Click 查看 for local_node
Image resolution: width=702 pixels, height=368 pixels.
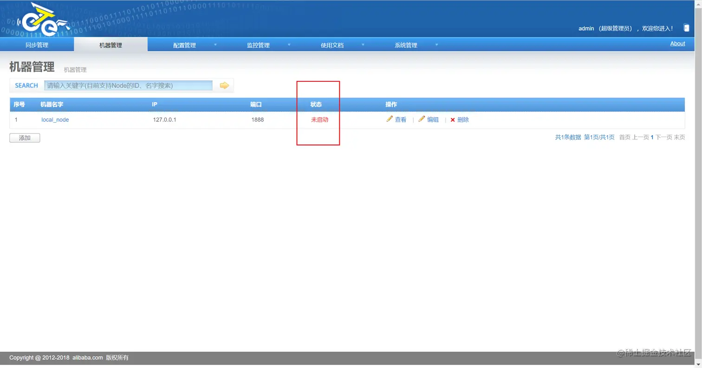[401, 120]
